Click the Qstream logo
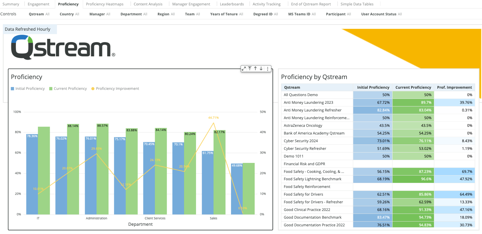 [x=63, y=47]
